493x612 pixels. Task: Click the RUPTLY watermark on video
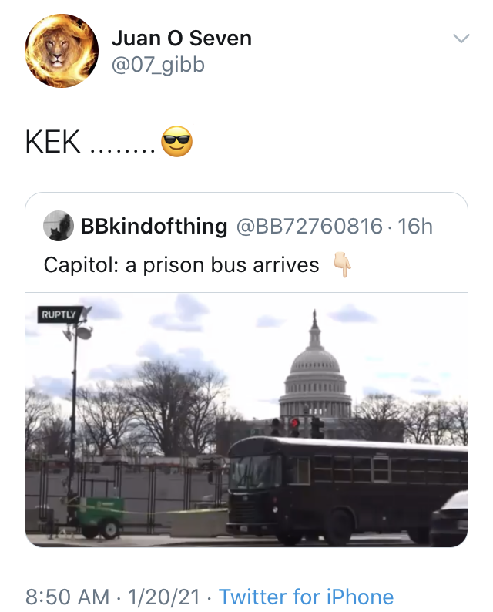pos(59,314)
